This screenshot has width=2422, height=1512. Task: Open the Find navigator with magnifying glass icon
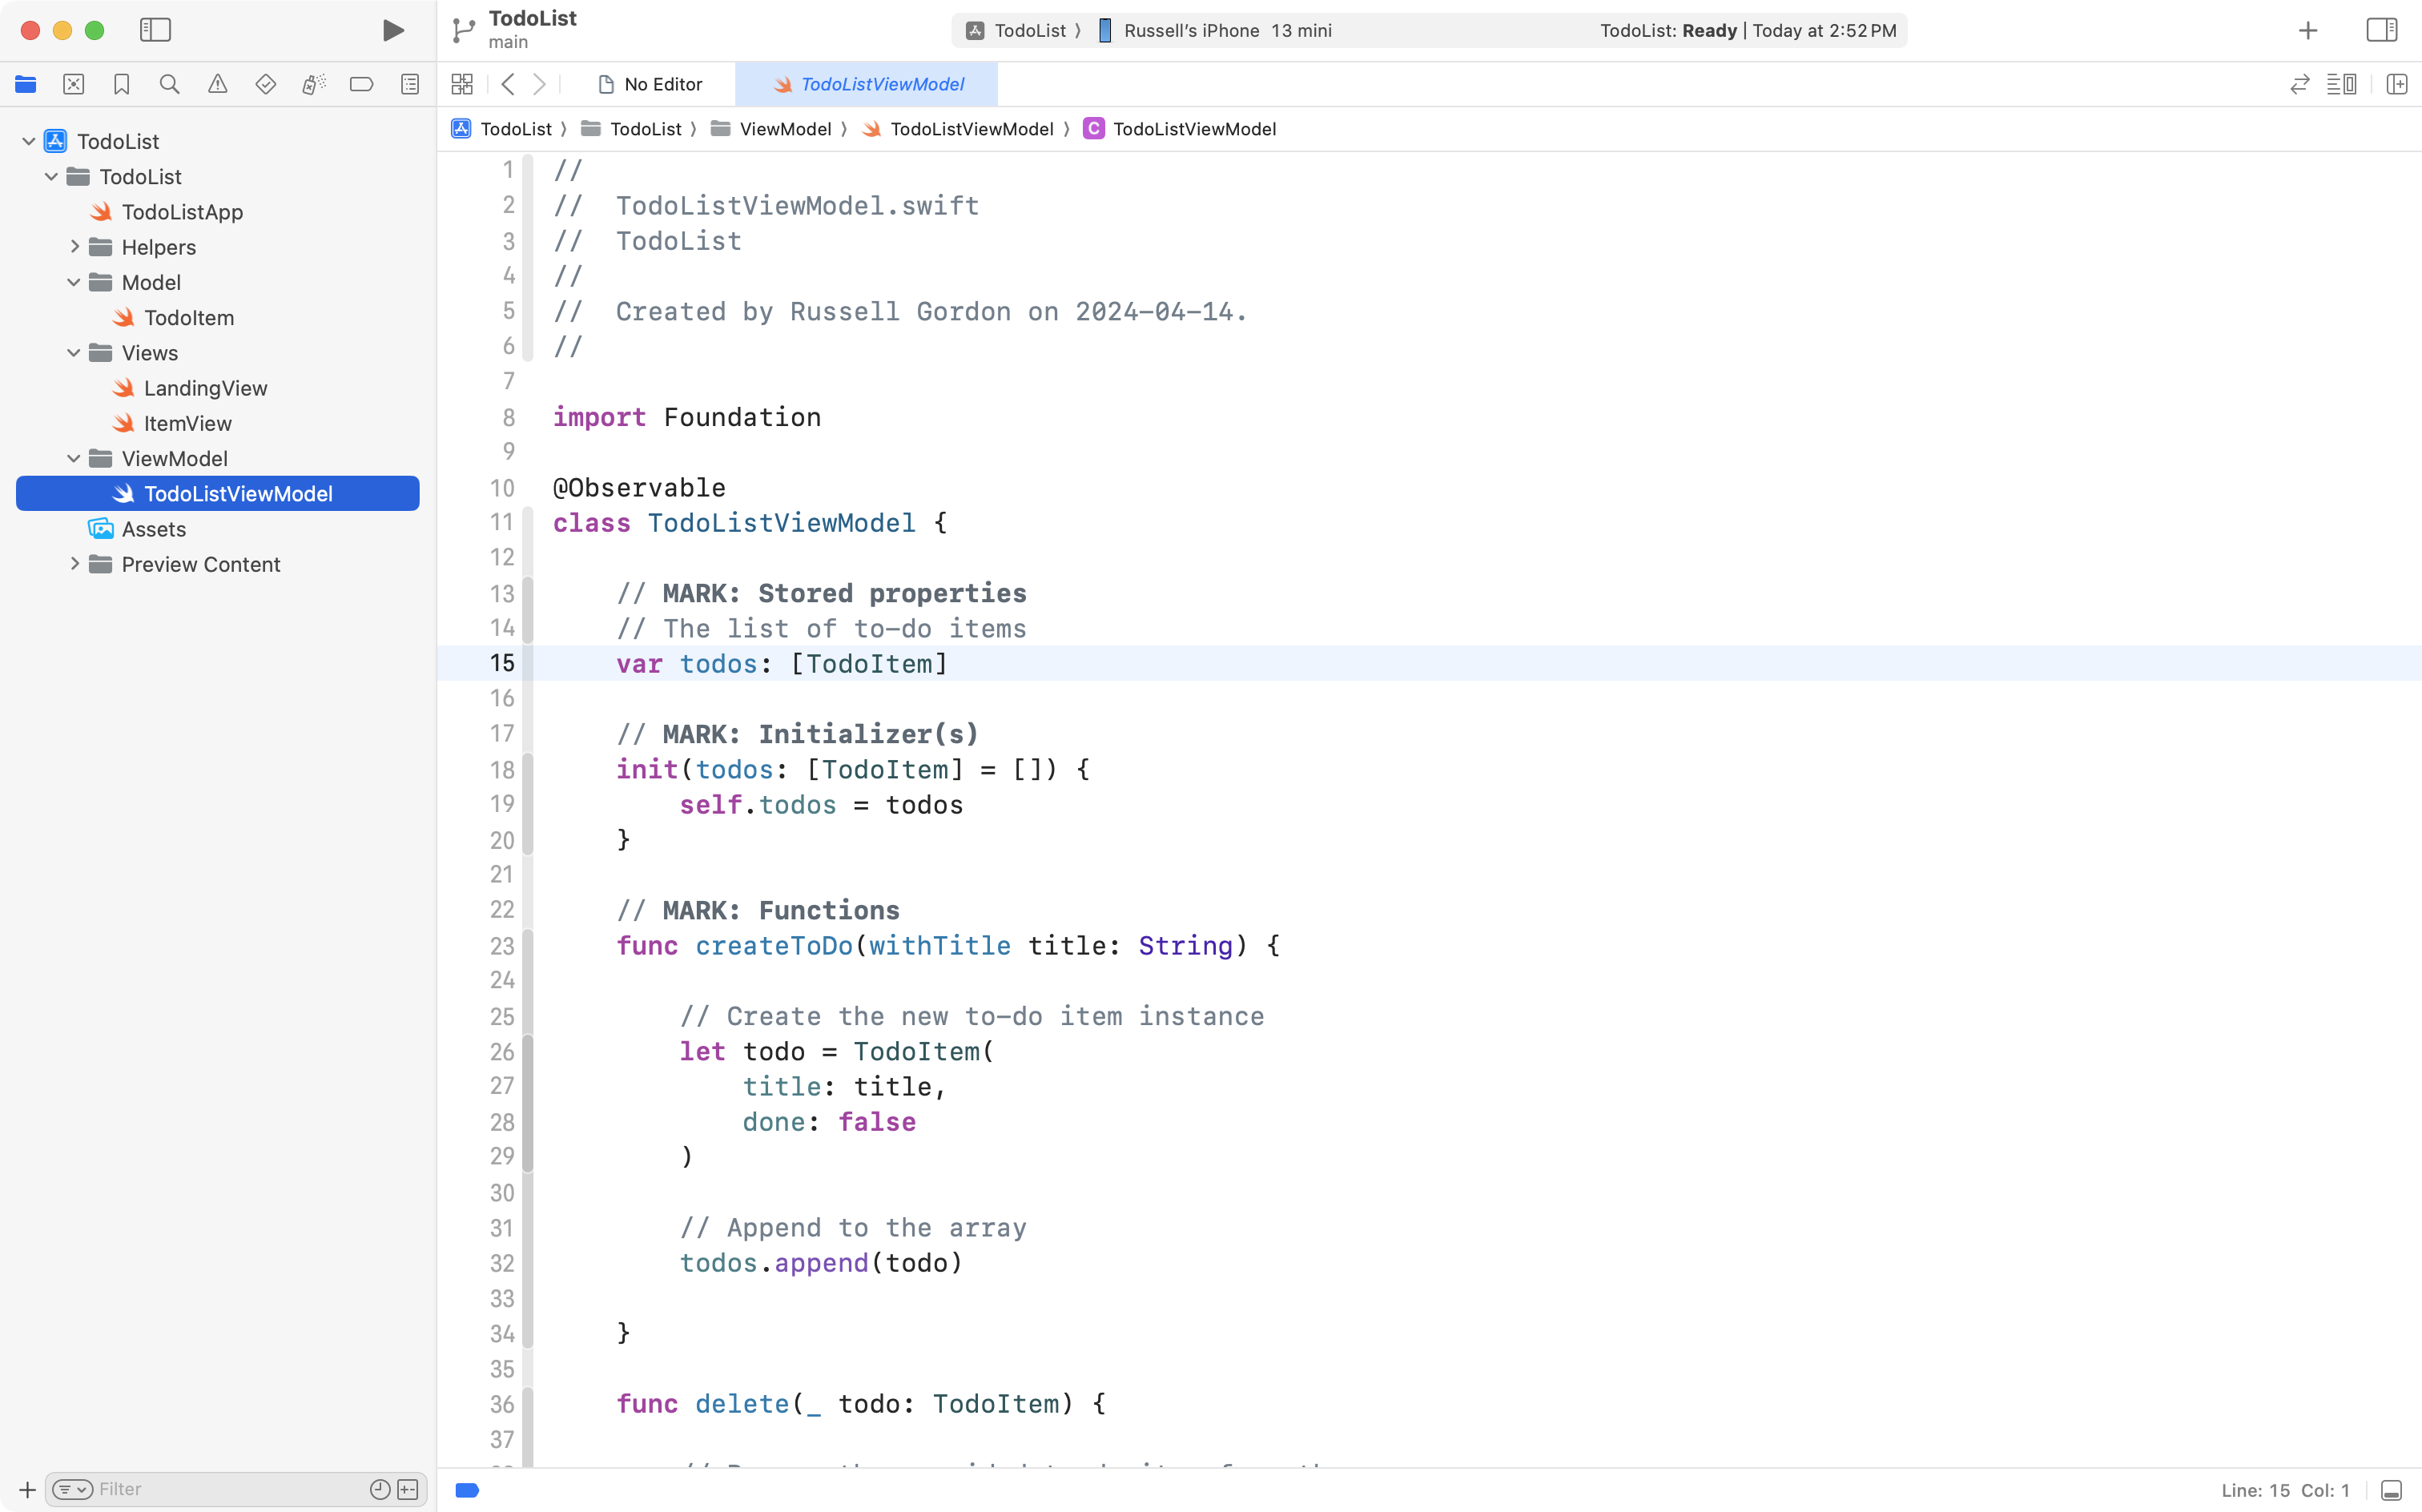[x=169, y=84]
